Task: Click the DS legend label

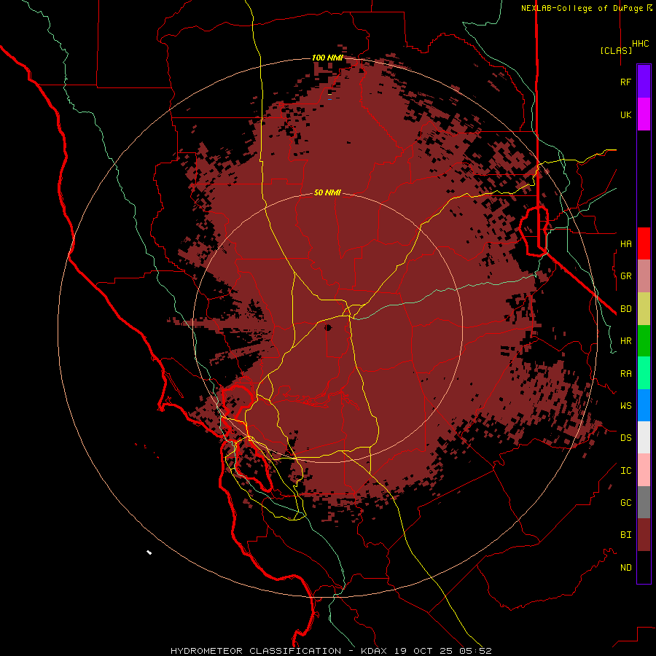Action: click(x=625, y=438)
